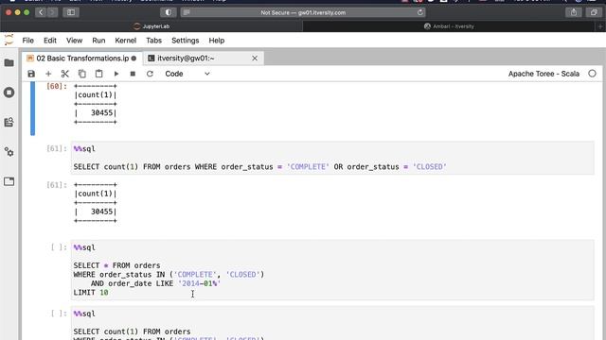Restart the kernel with the refresh icon
The width and height of the screenshot is (606, 340).
click(x=150, y=74)
